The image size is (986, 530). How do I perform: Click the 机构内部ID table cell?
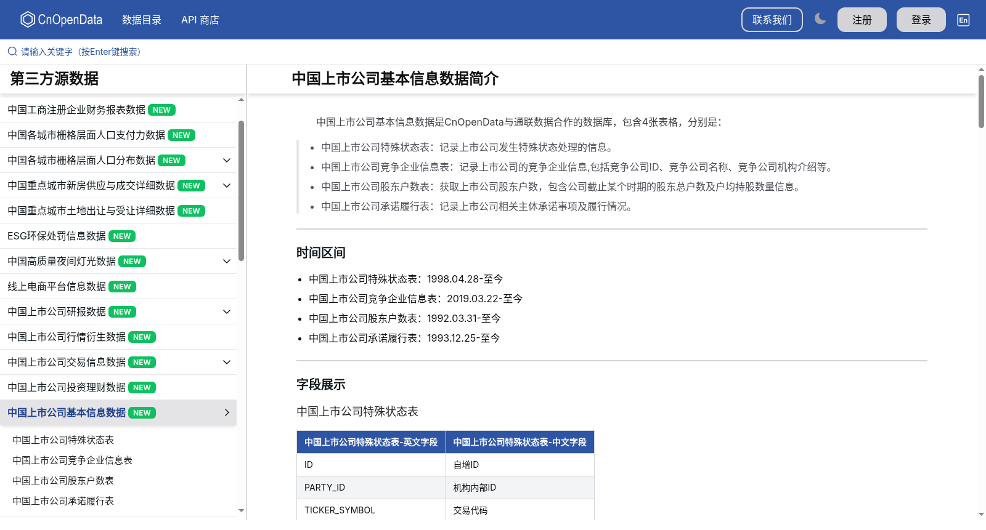520,488
